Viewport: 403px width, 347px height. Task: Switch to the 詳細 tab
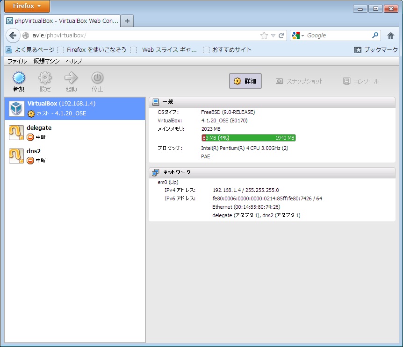coord(245,81)
